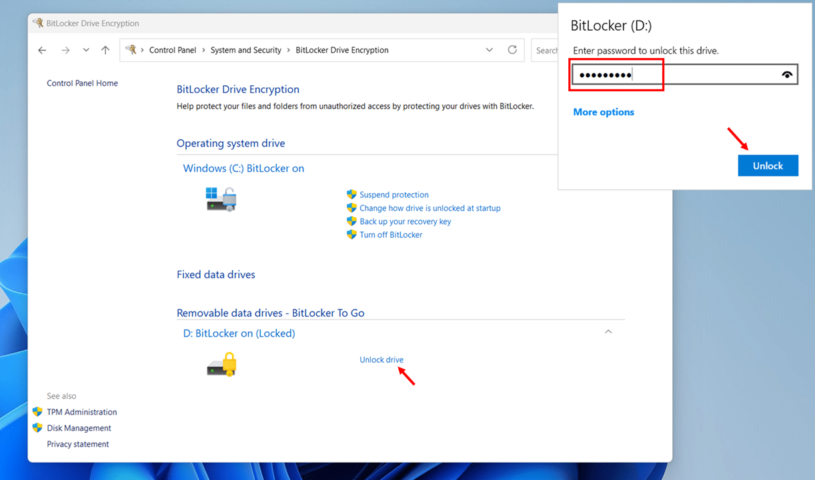Viewport: 815px width, 480px height.
Task: Click the Windows (C:) drive icon
Action: pos(221,199)
